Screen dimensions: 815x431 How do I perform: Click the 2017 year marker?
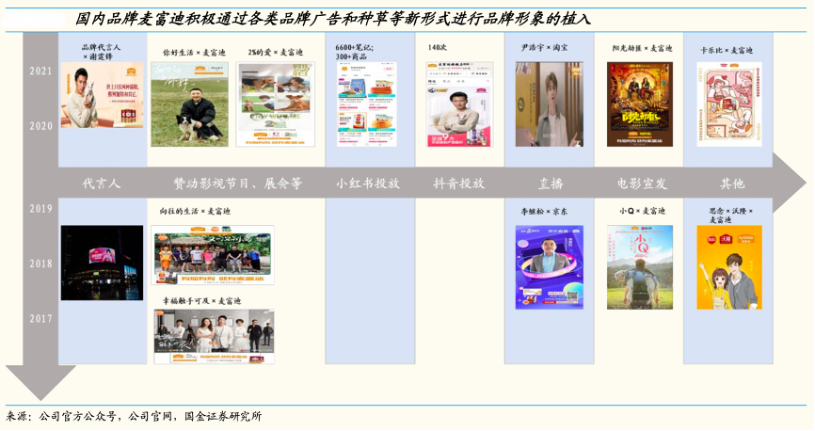[x=40, y=319]
